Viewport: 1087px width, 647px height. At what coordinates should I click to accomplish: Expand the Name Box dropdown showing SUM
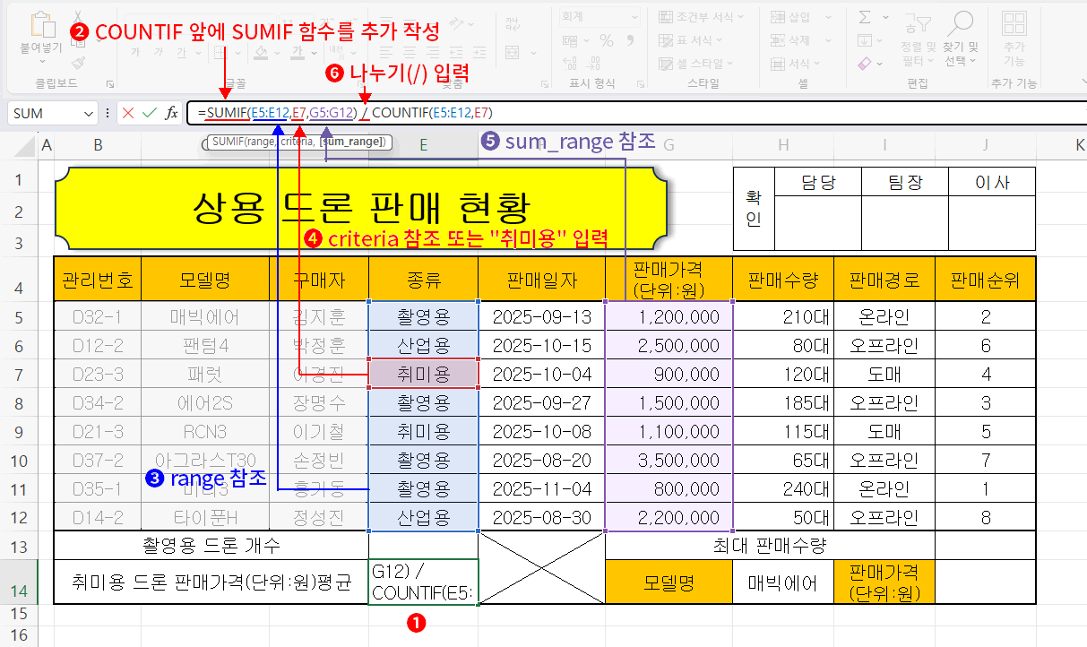click(88, 114)
